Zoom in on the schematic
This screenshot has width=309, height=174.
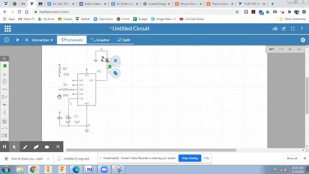(x=290, y=49)
